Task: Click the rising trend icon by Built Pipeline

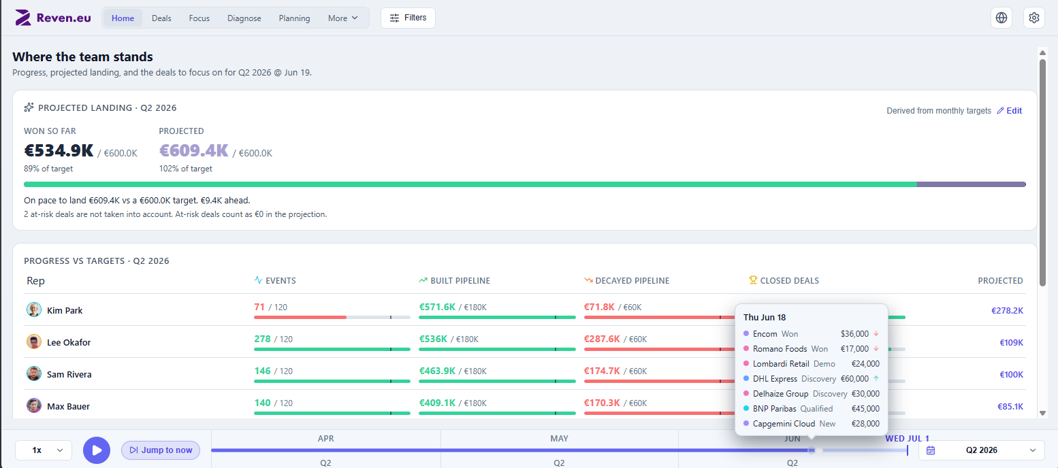Action: coord(423,280)
